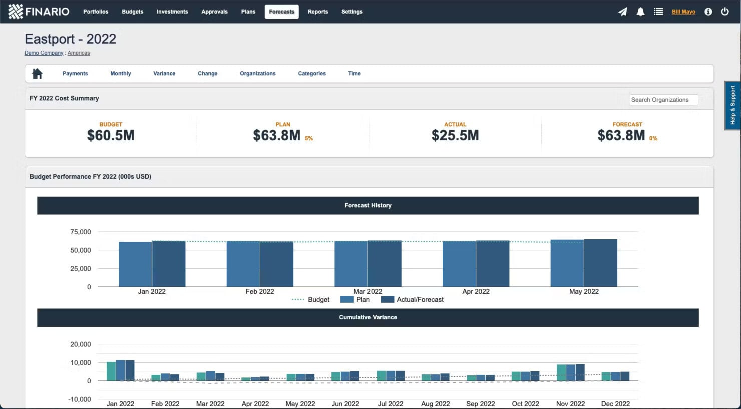Click the power logout icon
Viewport: 741px width, 409px height.
click(x=725, y=11)
